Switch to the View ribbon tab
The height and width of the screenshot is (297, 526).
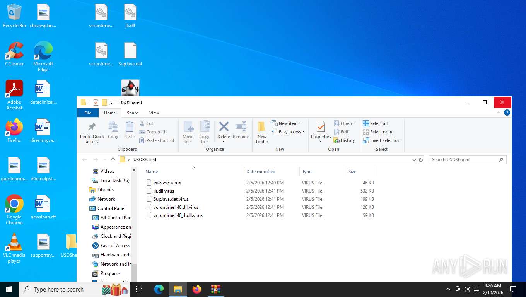(x=154, y=113)
